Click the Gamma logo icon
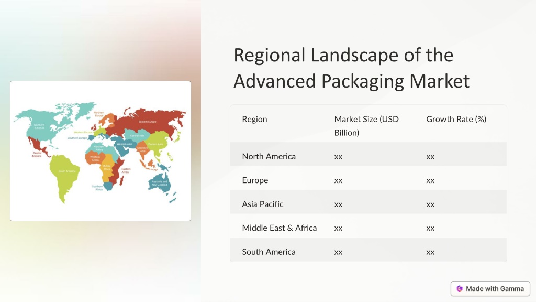Viewport: 536px width, 302px height. (460, 289)
